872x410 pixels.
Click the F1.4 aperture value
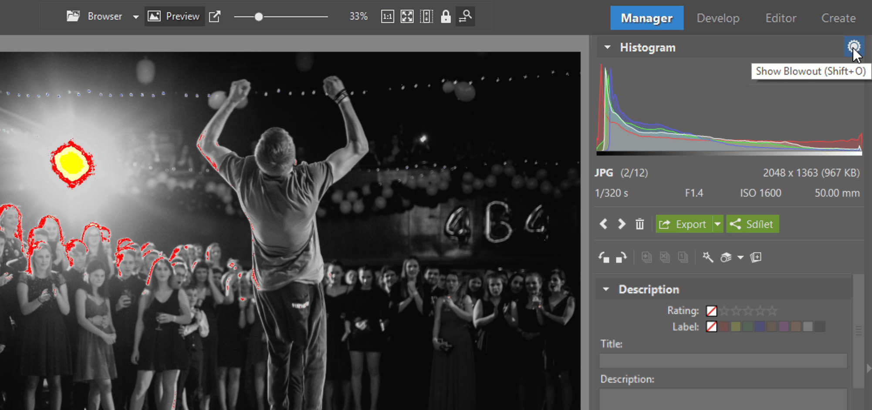click(x=694, y=193)
